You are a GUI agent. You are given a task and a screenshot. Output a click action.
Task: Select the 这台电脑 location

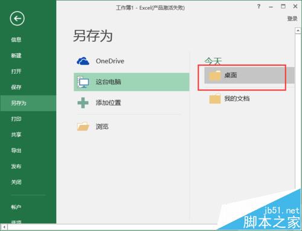[132, 82]
